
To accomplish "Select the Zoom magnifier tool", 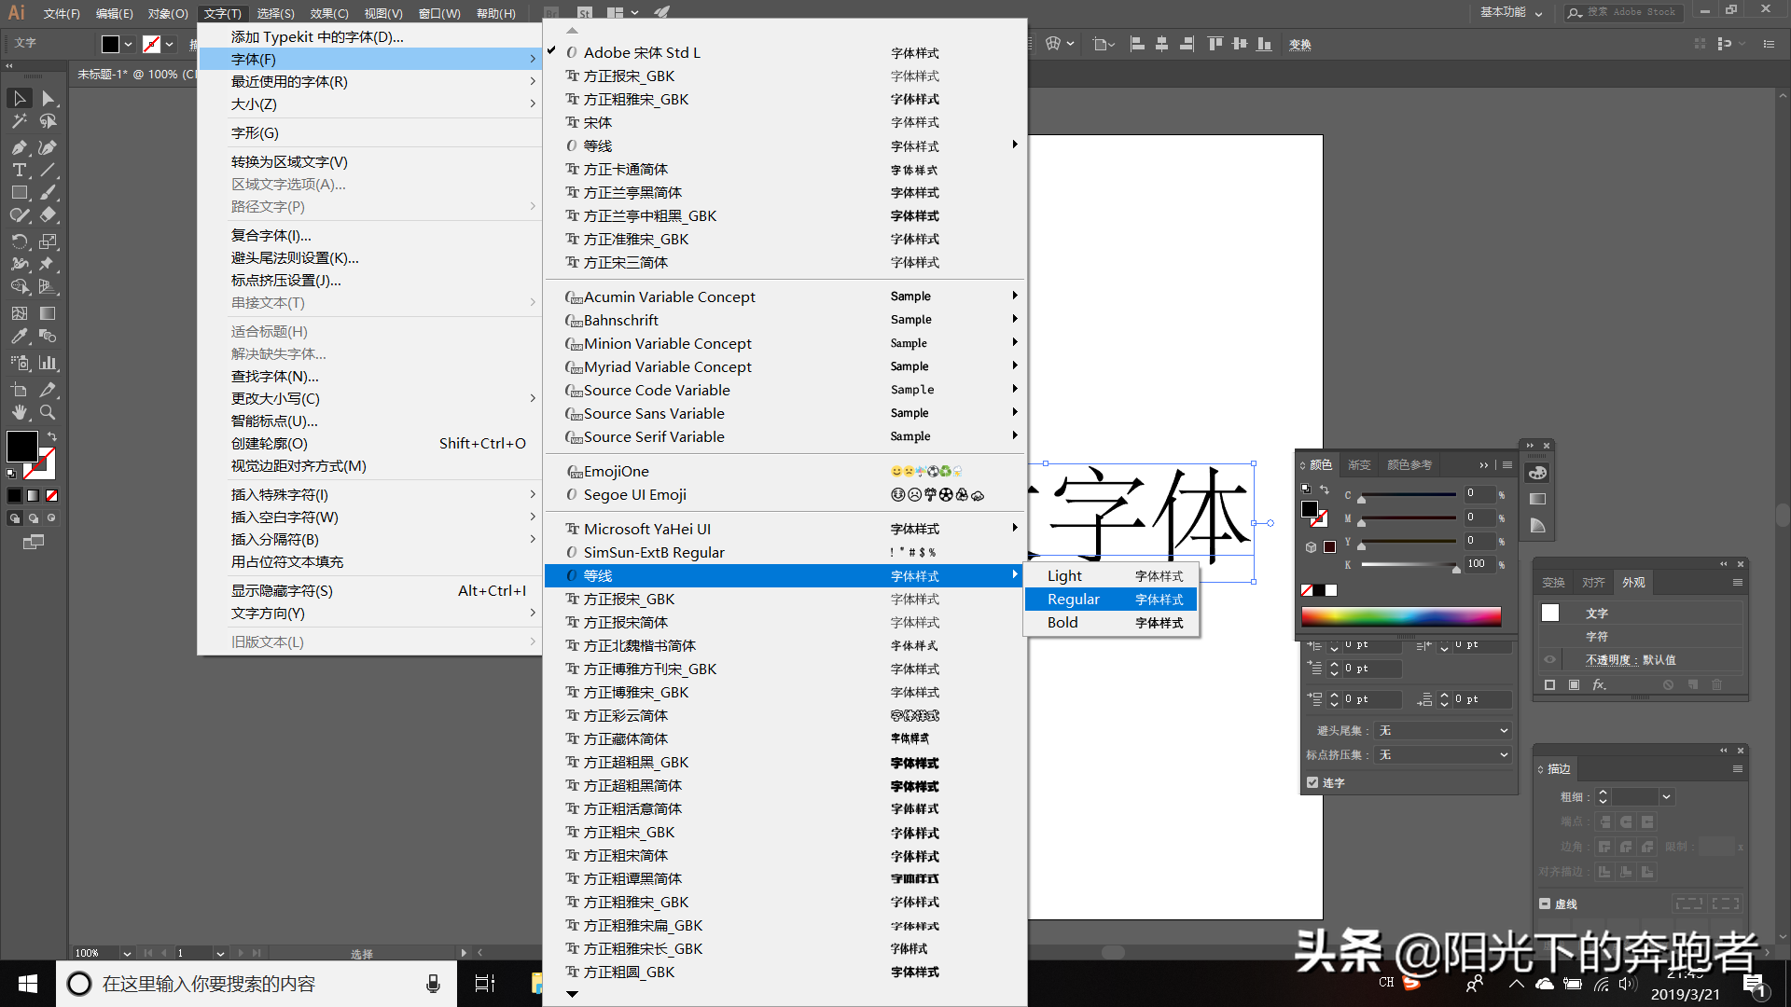I will point(48,412).
